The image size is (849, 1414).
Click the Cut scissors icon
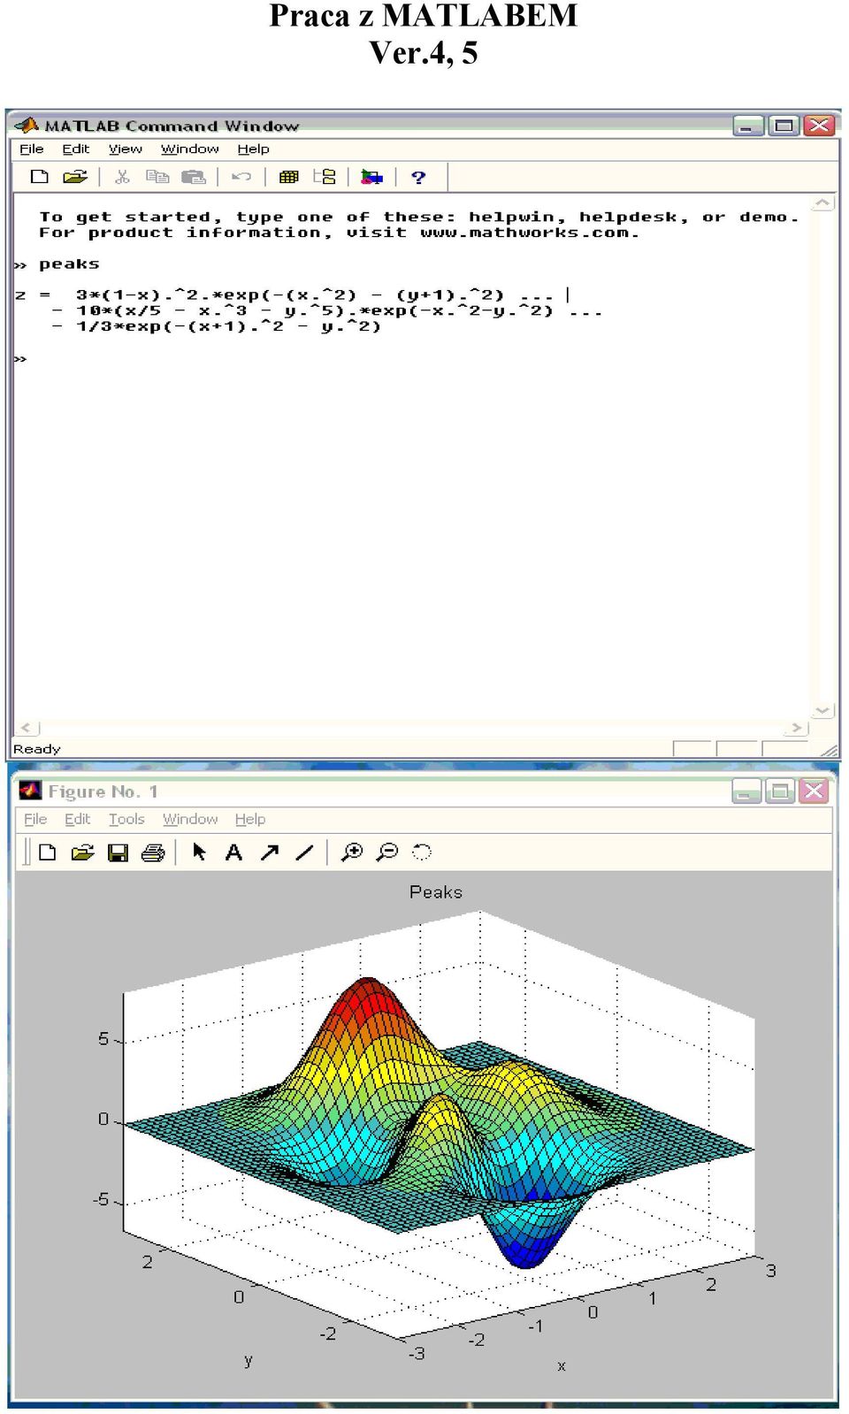pos(122,177)
